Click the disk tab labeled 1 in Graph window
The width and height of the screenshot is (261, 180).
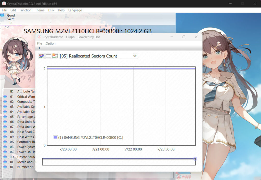pos(39,48)
